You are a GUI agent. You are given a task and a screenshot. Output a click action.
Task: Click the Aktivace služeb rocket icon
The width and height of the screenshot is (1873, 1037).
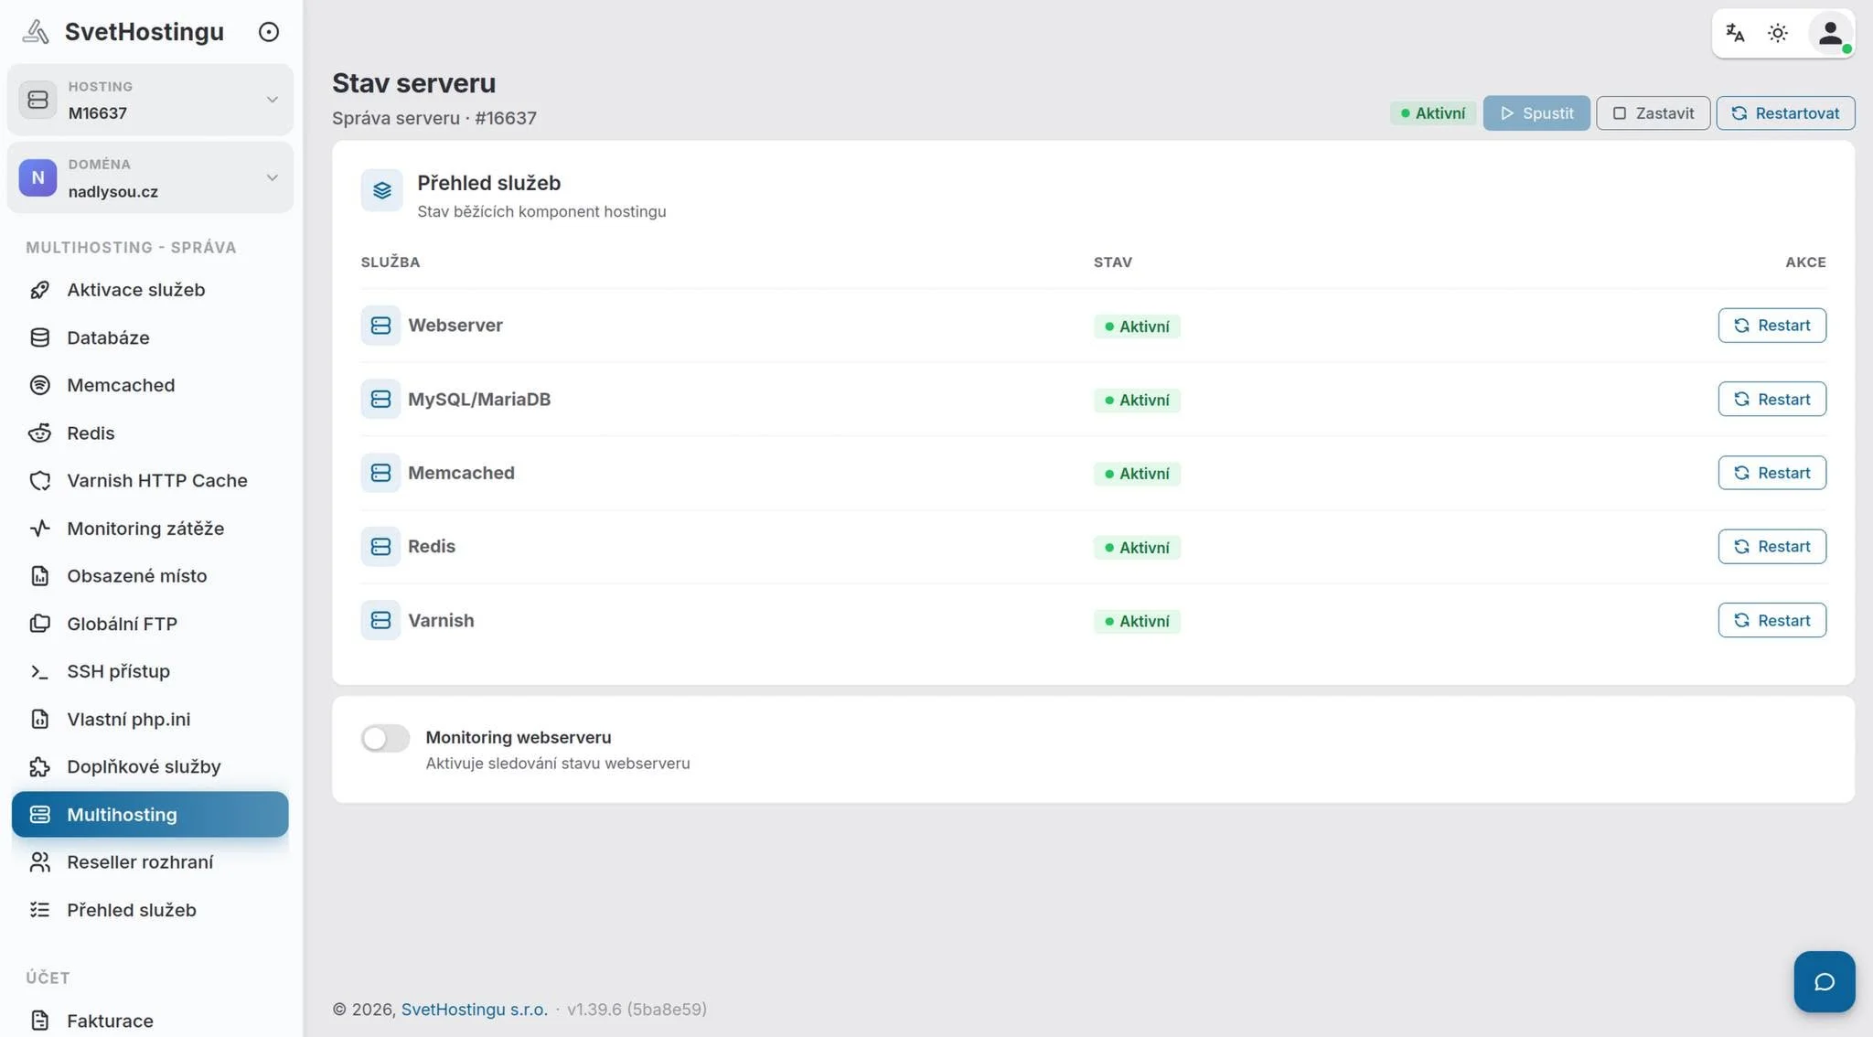point(39,290)
